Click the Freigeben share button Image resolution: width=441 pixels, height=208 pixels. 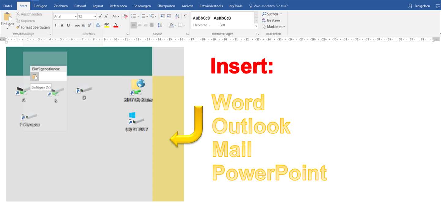pos(419,6)
